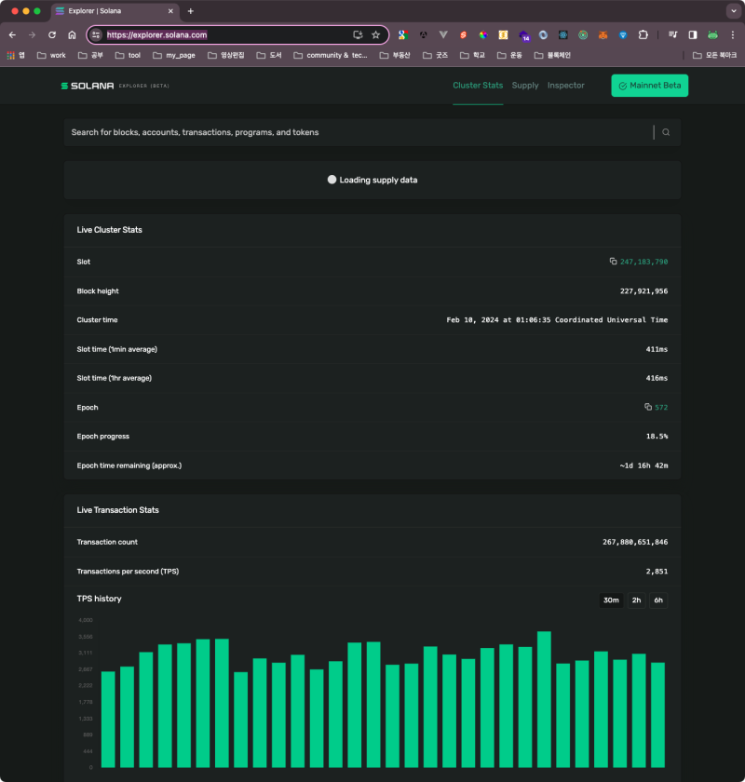This screenshot has width=745, height=782.
Task: Click block height value 227,921,956
Action: click(643, 290)
